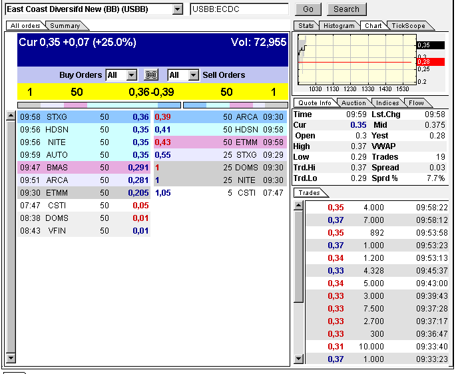Click the USBB:ECDC symbol input field
Screen dimensions: 458x374
pos(239,9)
